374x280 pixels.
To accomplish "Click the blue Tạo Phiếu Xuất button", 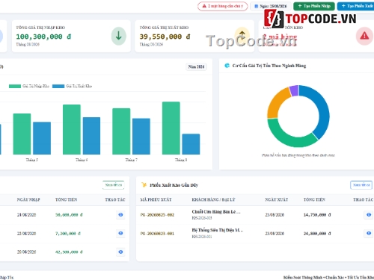I will point(356,6).
